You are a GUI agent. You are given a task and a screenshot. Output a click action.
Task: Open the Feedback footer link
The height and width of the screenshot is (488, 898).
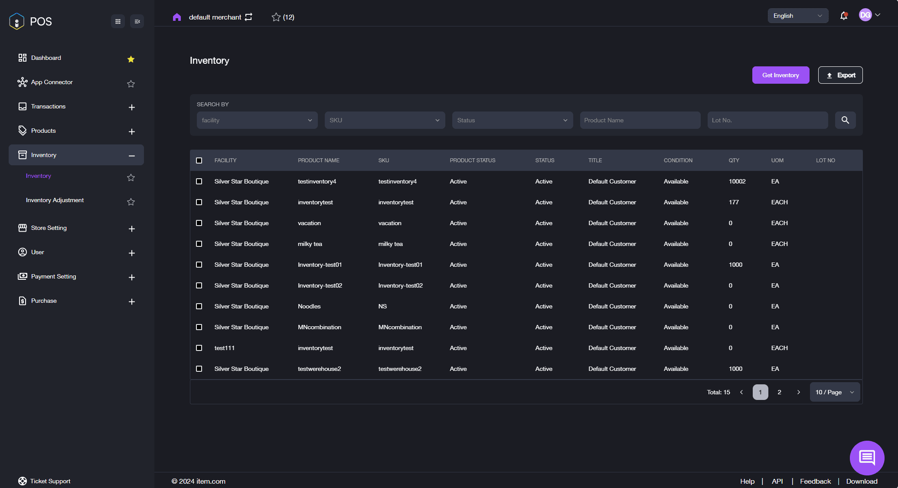tap(815, 481)
